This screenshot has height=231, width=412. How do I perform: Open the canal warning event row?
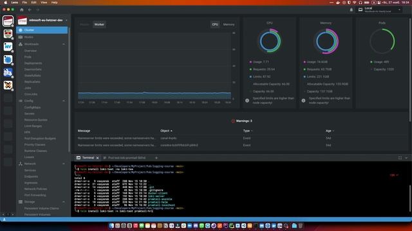click(x=242, y=138)
